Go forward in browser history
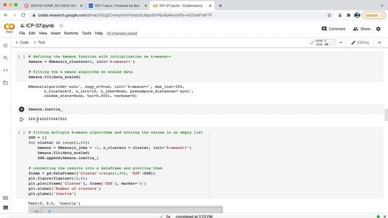Image resolution: width=388 pixels, height=218 pixels. click(x=15, y=15)
